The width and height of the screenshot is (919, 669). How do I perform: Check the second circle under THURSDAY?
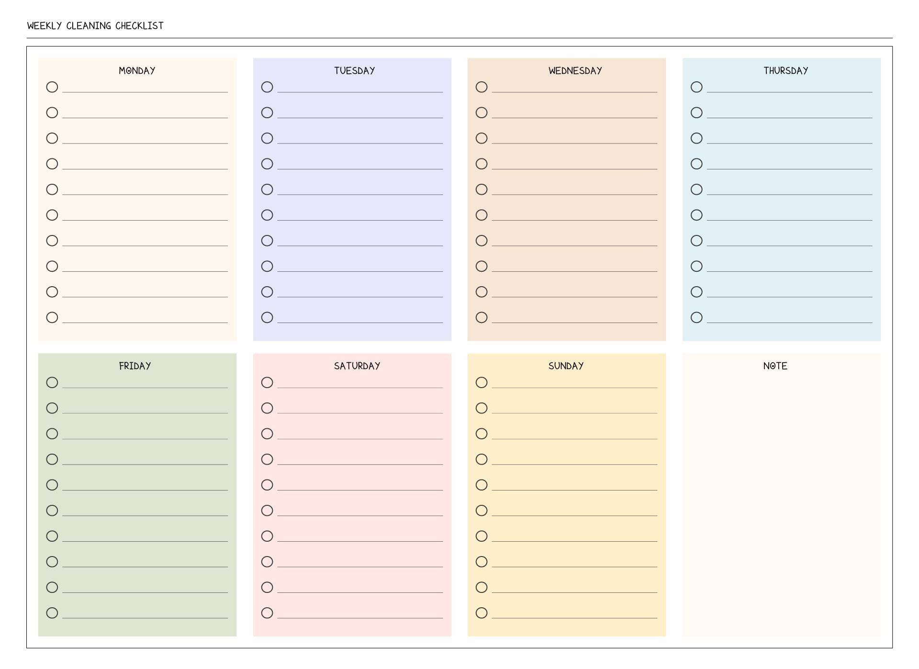coord(696,113)
